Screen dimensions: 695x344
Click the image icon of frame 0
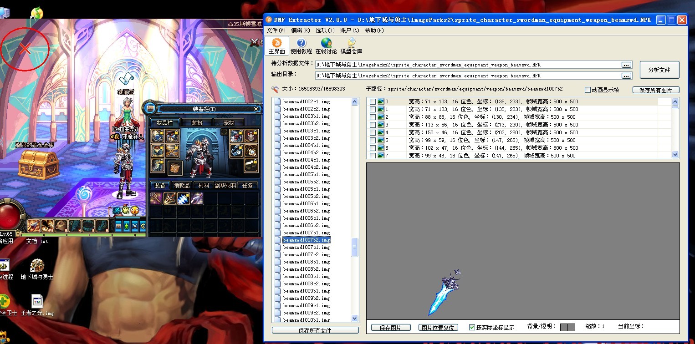tap(381, 101)
